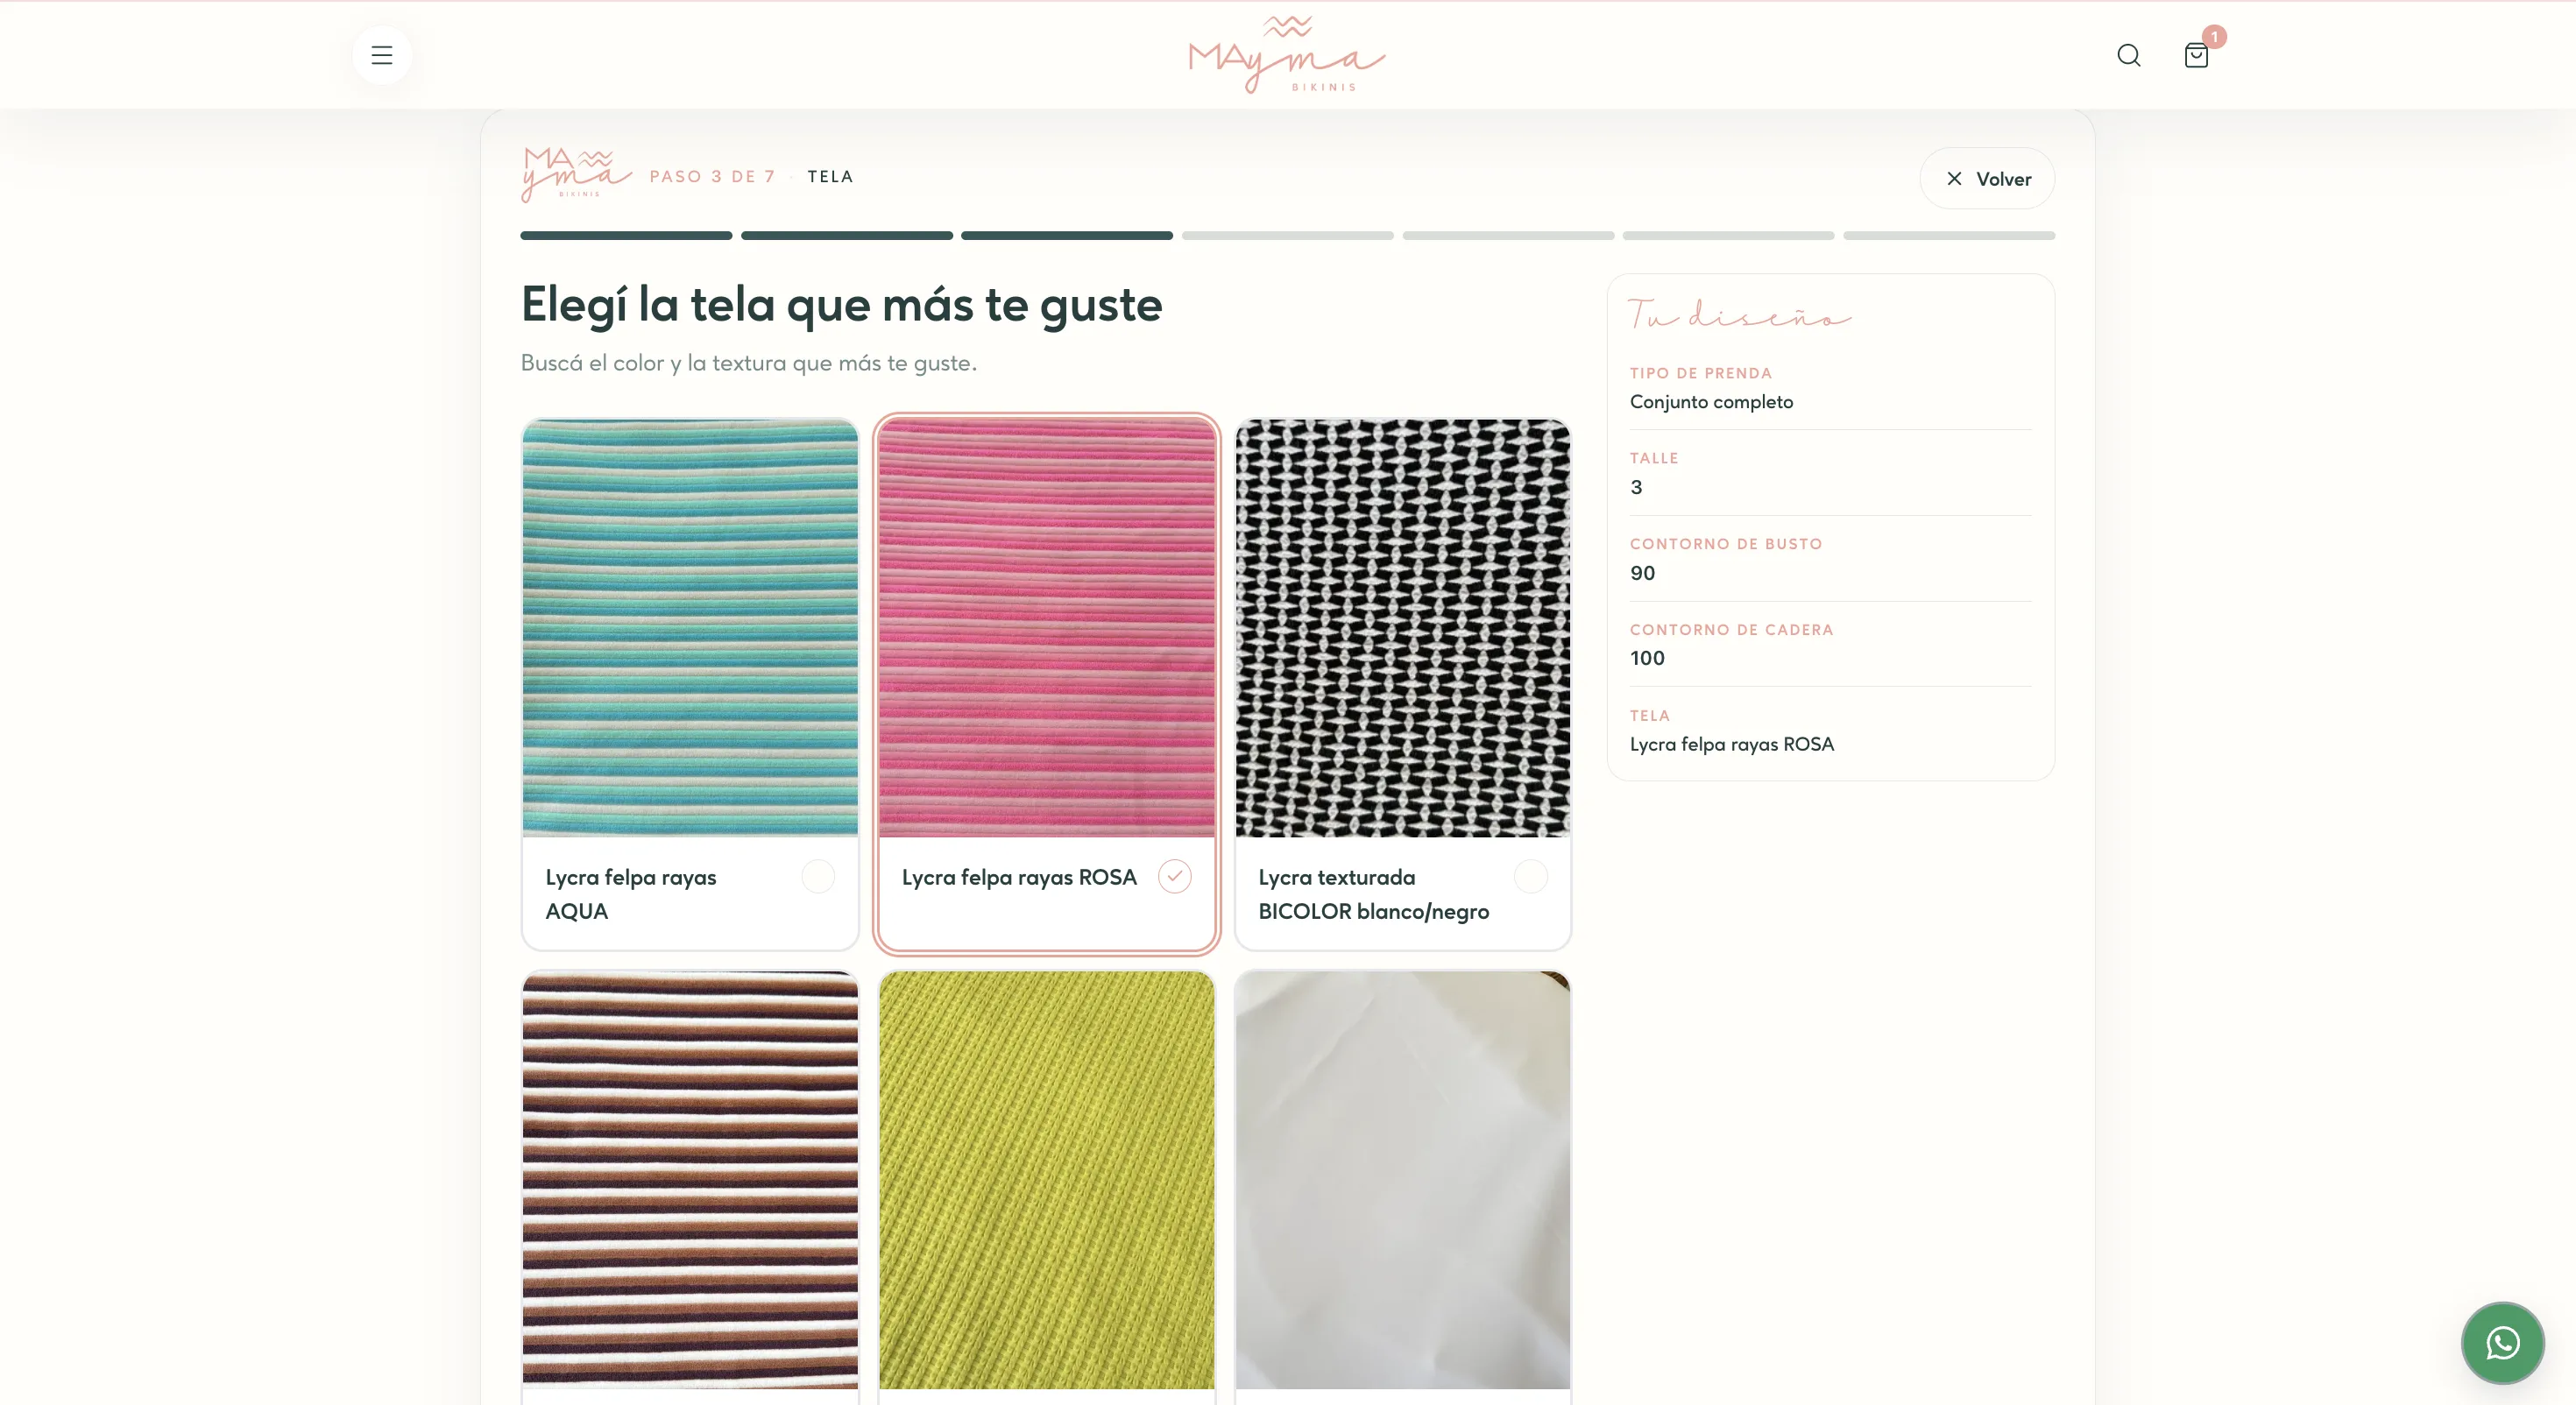
Task: Select radio for Lycra felpa rayas AQUA
Action: 818,877
